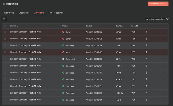
Task: Click flask icon for execution 1181
Action: pyautogui.click(x=146, y=93)
